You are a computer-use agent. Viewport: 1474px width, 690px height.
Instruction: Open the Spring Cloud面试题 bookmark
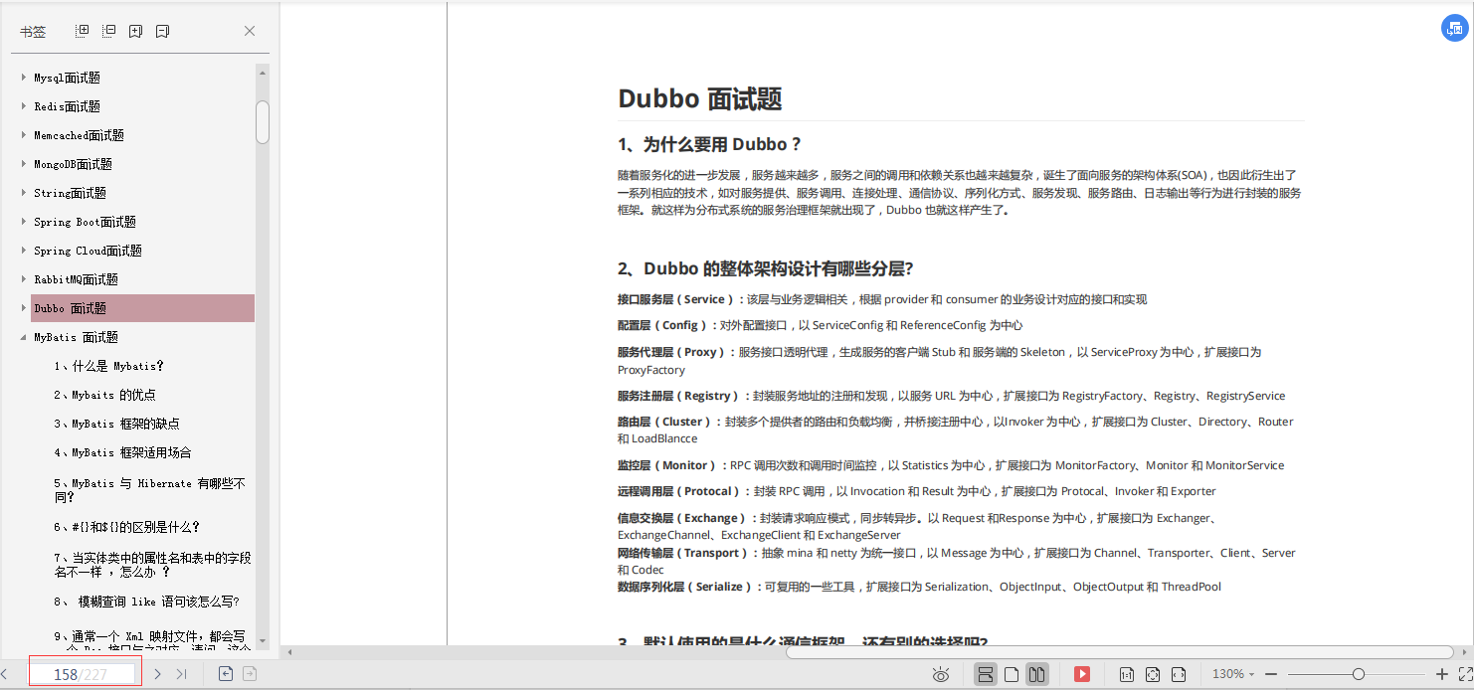88,251
